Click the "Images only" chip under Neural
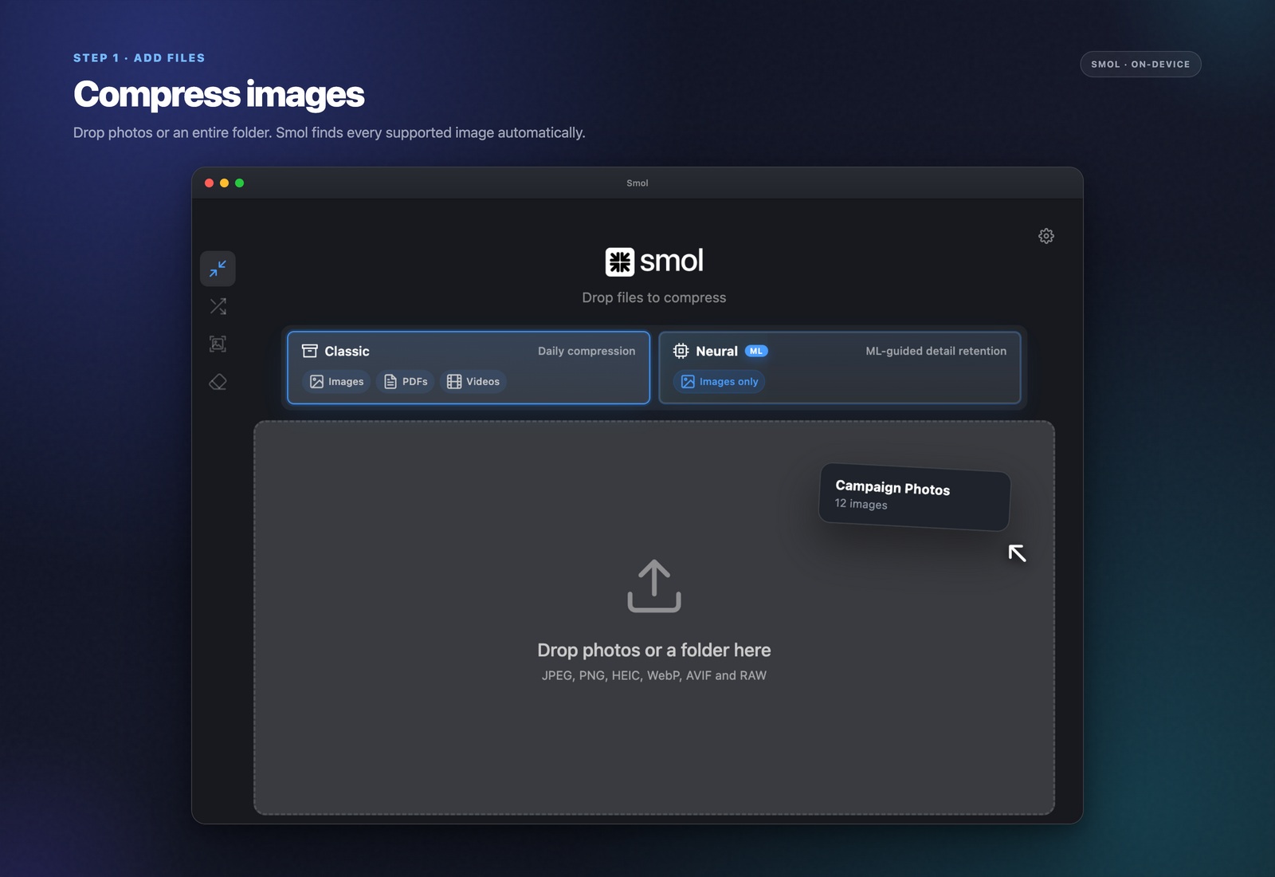Viewport: 1275px width, 877px height. [x=720, y=382]
